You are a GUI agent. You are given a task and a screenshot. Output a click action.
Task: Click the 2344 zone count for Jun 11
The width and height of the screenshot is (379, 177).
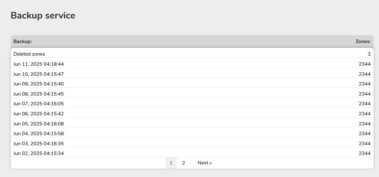[x=365, y=64]
